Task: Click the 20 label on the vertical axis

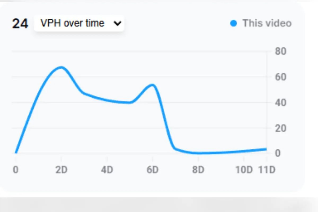Action: pyautogui.click(x=280, y=129)
